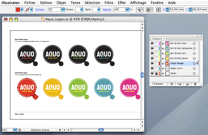208x135 pixels.
Task: Click the make clipping mask icon
Action: pyautogui.click(x=172, y=84)
